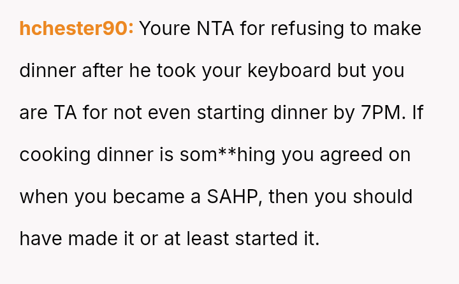Click the word "became" in the comment
Viewport: 459px width, 284px height.
click(x=142, y=196)
